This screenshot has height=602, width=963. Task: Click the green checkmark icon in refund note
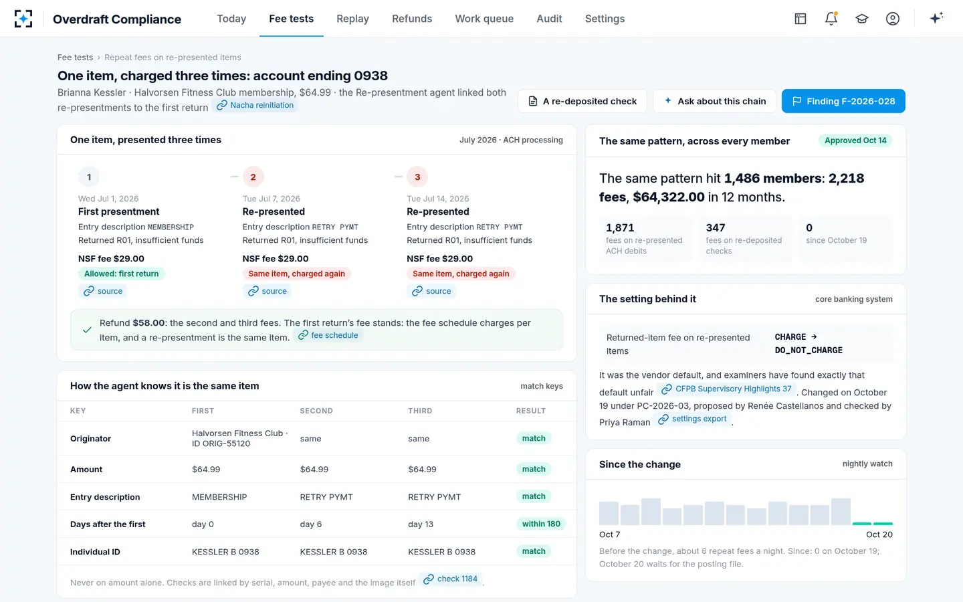pos(87,330)
